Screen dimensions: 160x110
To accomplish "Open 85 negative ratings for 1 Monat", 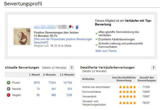I will pyautogui.click(x=38, y=95).
